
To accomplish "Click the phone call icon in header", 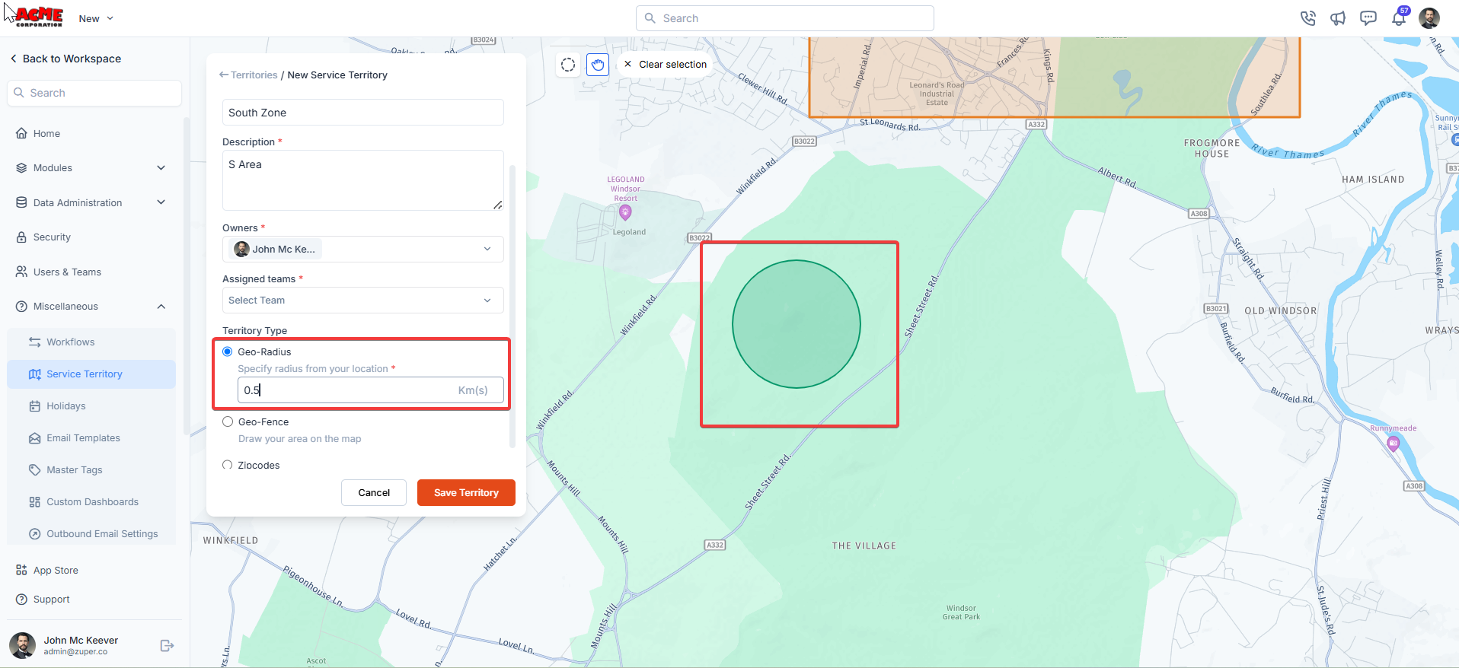I will coord(1307,18).
